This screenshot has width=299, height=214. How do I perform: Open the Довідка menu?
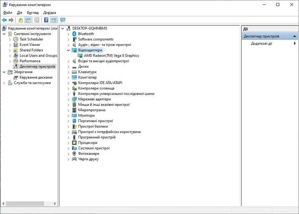click(50, 13)
